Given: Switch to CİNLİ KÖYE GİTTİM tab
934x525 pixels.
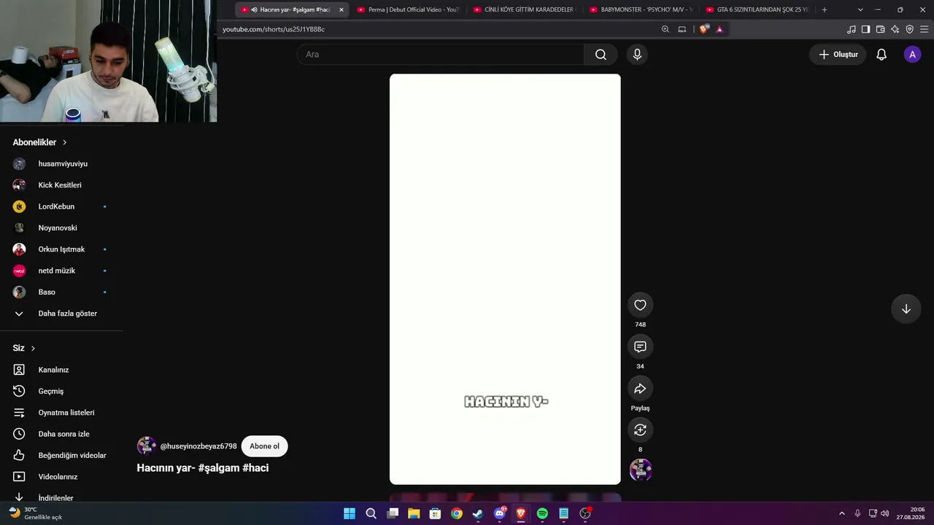Looking at the screenshot, I should click(x=525, y=9).
